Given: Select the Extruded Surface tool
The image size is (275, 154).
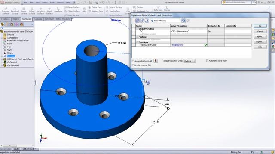Looking at the screenshot, I should click(6, 11).
